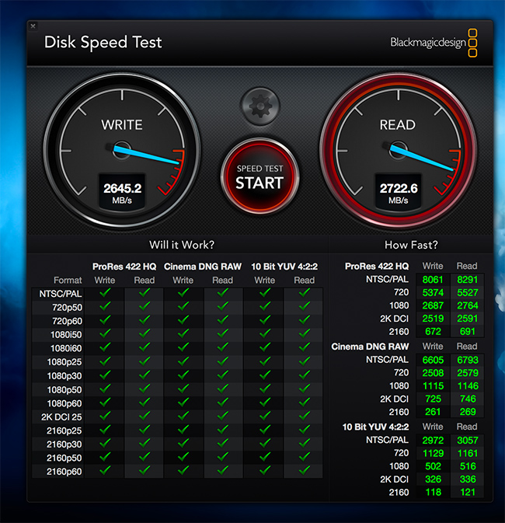Select the 121 YUV 2160 read value
Viewport: 505px width, 523px height.
466,493
